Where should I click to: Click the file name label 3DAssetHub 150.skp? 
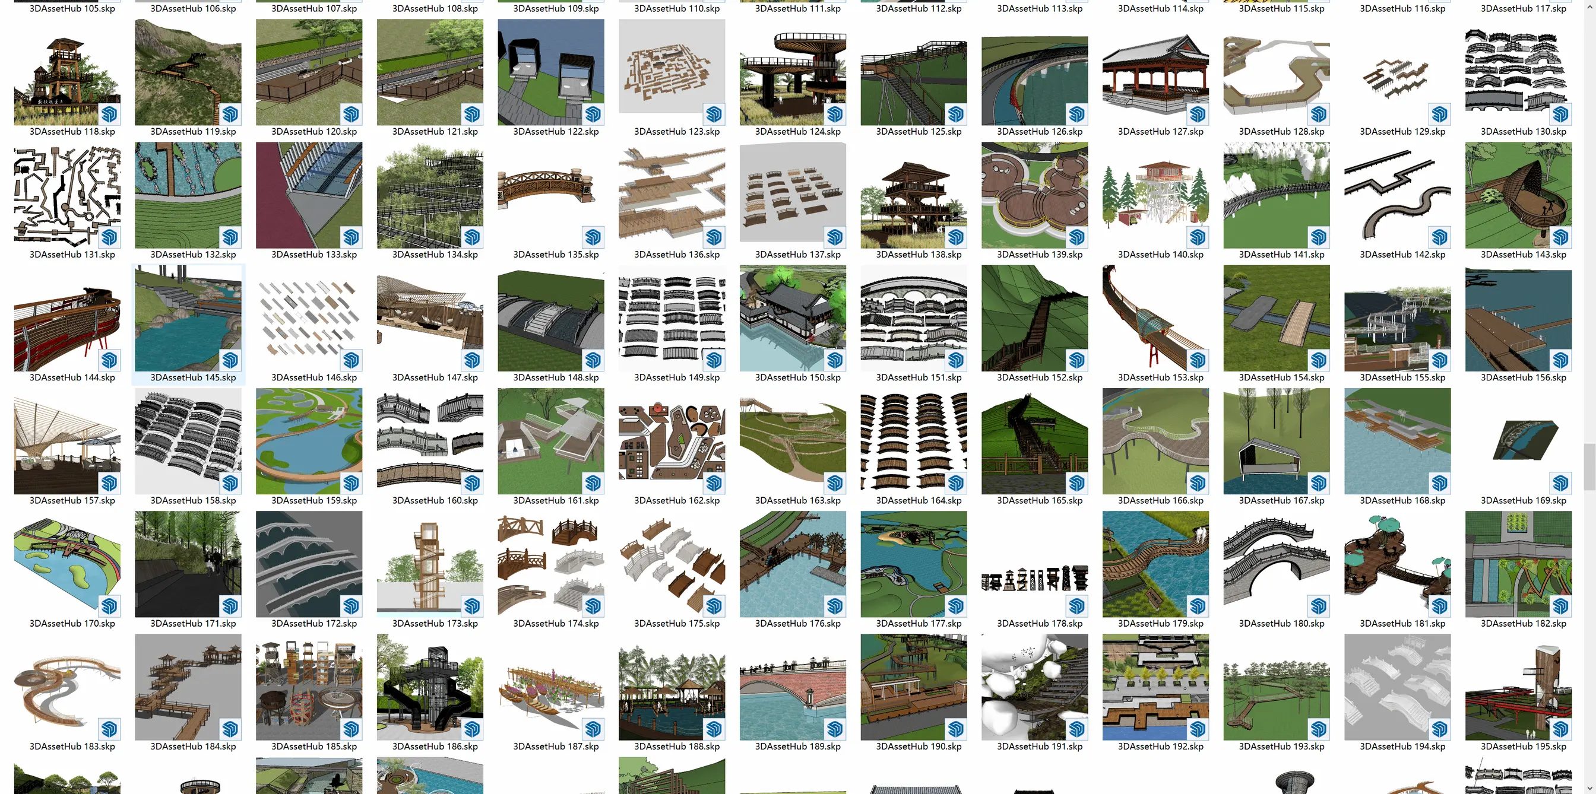click(x=797, y=378)
